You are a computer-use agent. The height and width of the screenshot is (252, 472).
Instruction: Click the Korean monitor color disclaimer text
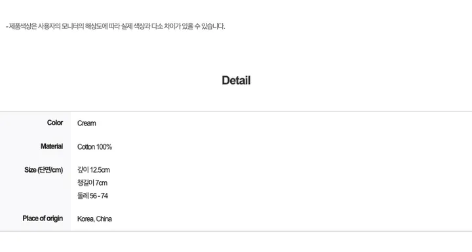coord(115,26)
